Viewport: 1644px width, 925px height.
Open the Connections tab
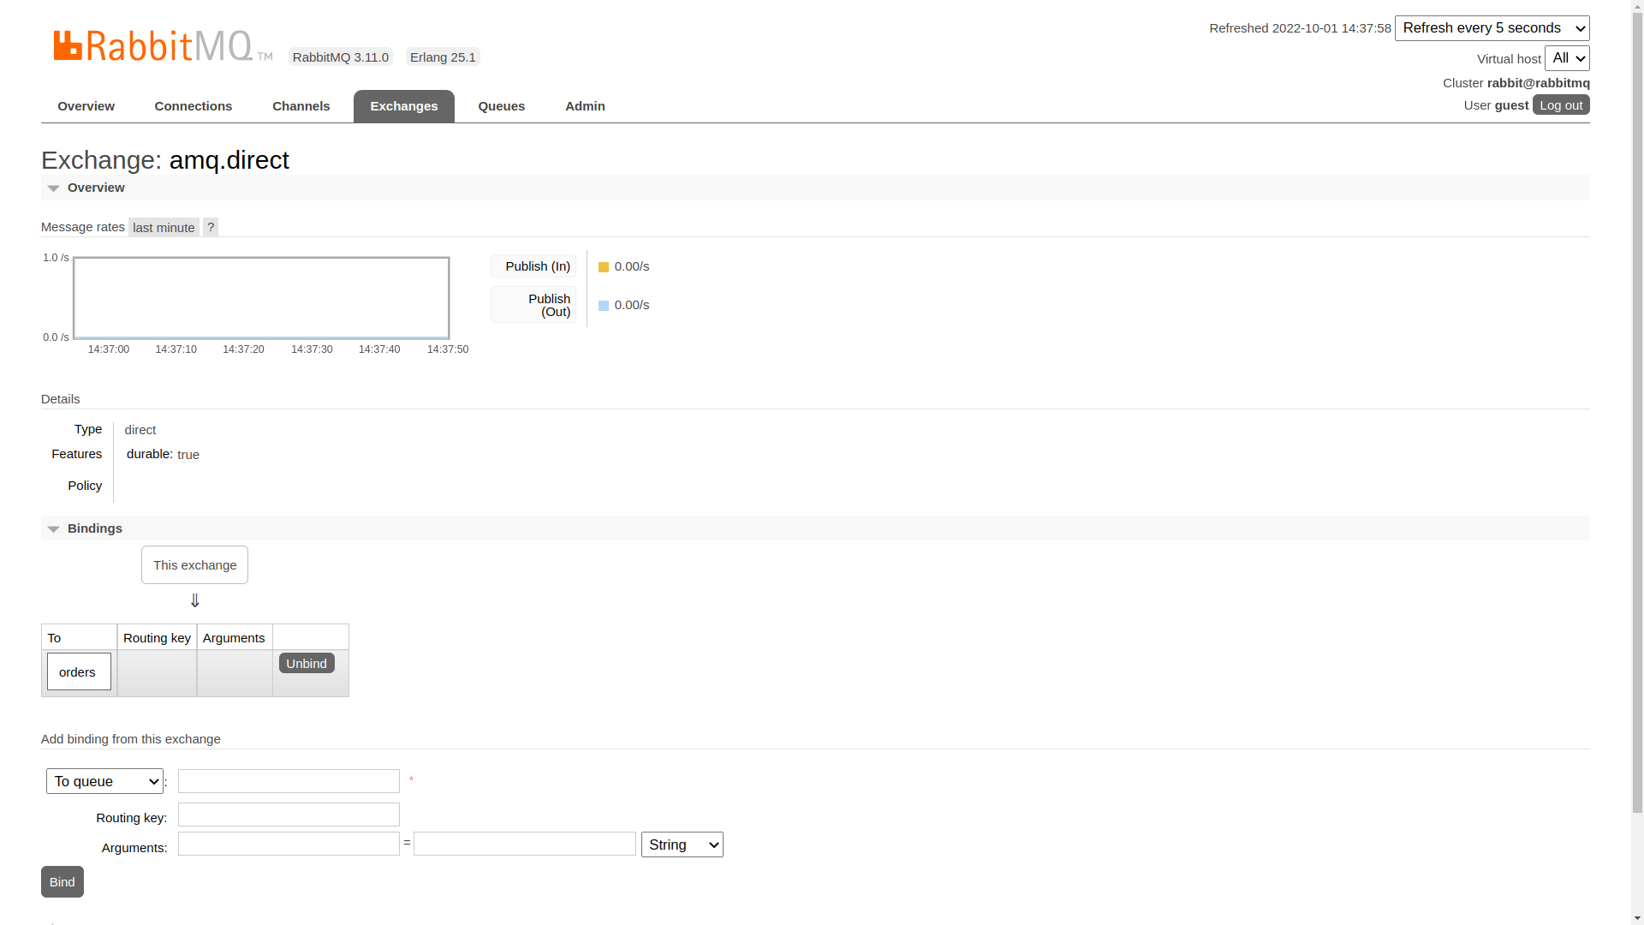[193, 106]
